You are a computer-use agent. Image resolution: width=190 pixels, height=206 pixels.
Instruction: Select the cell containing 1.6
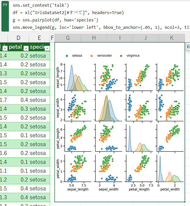(4, 153)
